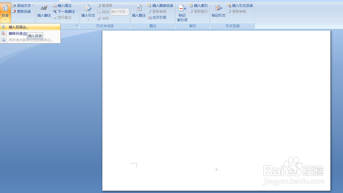Click 更新索引 (Update Index)
The width and height of the screenshot is (343, 193).
click(198, 12)
